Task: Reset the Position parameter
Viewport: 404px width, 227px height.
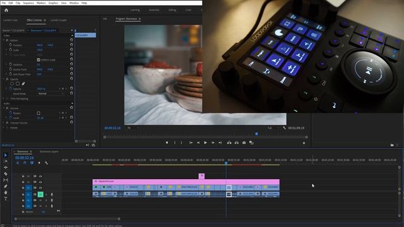Action: [71, 45]
